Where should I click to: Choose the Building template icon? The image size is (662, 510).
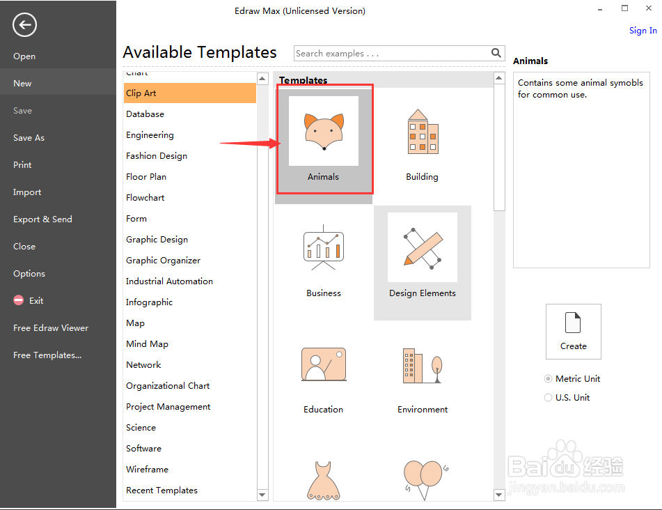[423, 132]
